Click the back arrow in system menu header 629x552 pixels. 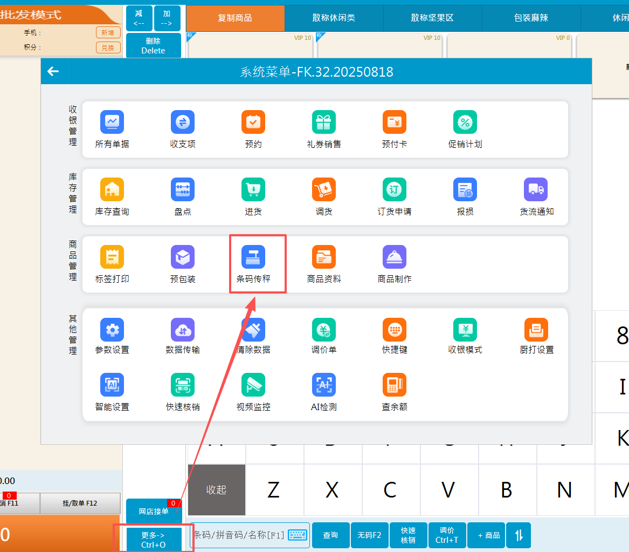(53, 71)
